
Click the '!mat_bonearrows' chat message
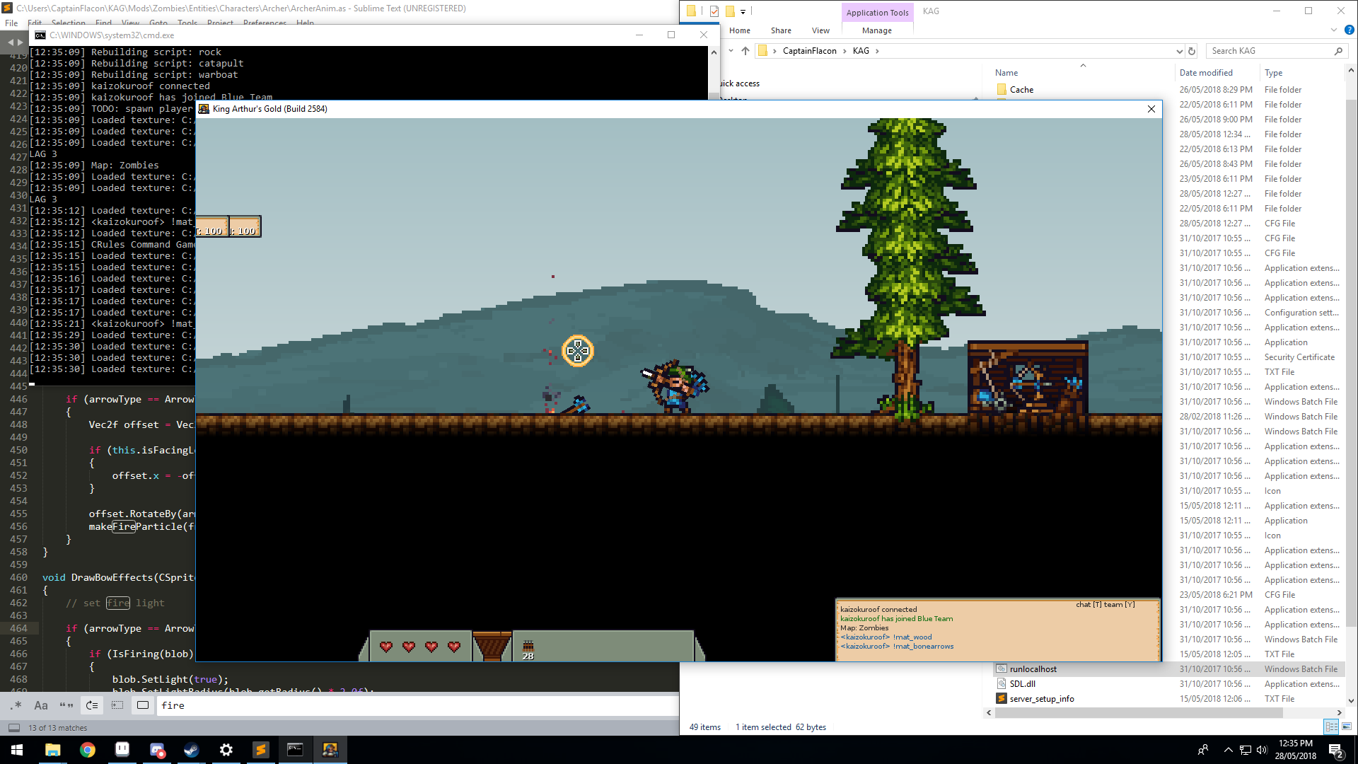[x=897, y=647]
